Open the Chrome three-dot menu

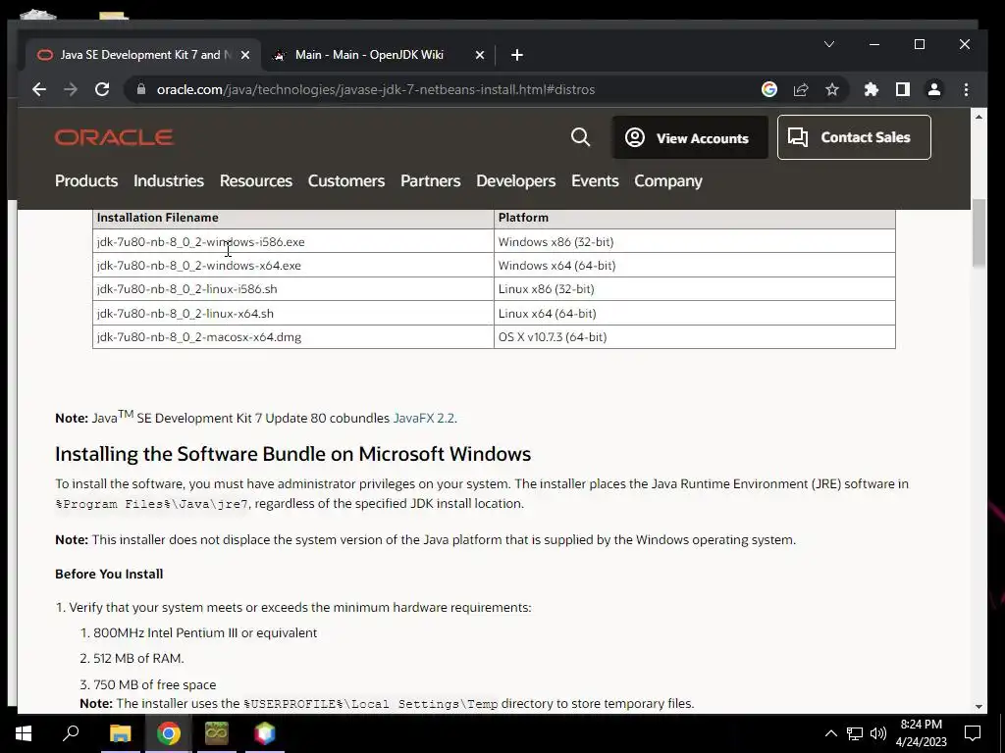pyautogui.click(x=966, y=89)
